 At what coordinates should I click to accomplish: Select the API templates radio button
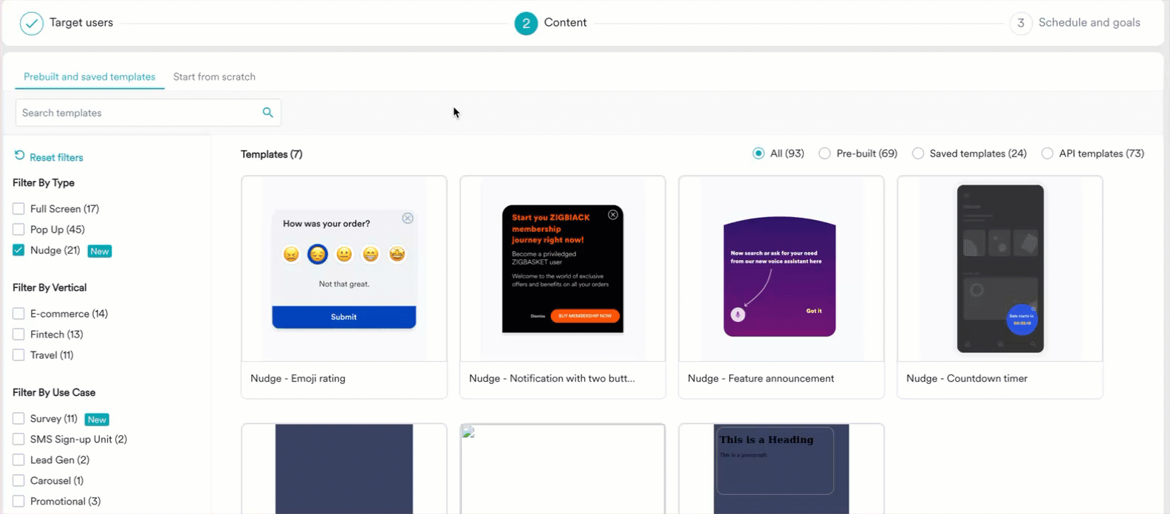click(x=1047, y=154)
